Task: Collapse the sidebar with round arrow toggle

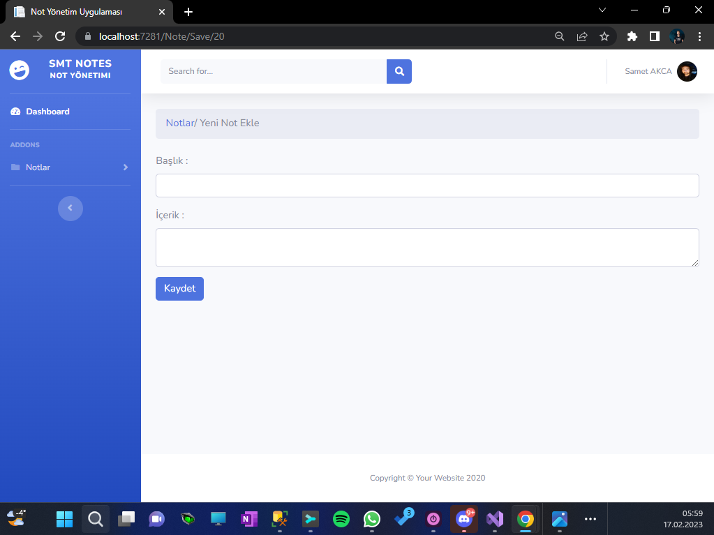Action: (70, 209)
